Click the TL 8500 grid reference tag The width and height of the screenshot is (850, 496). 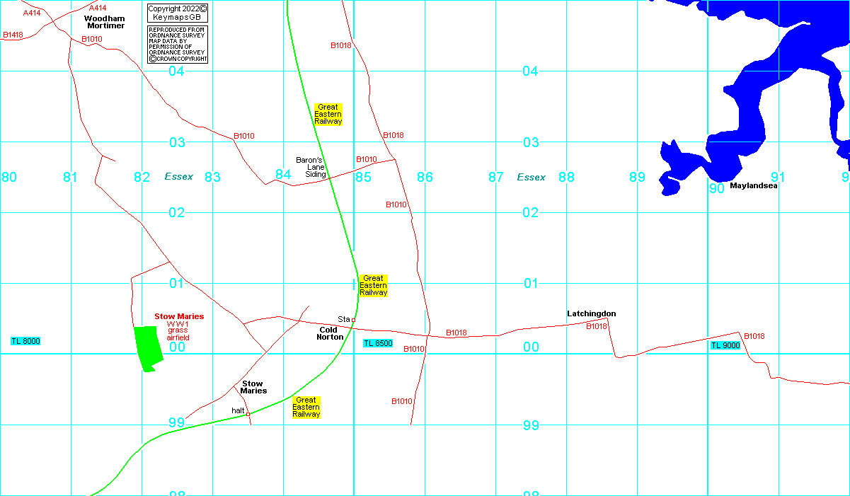(x=378, y=343)
